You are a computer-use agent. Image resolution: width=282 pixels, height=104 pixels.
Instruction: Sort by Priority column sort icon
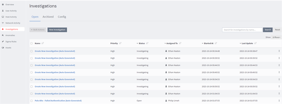tap(120, 43)
